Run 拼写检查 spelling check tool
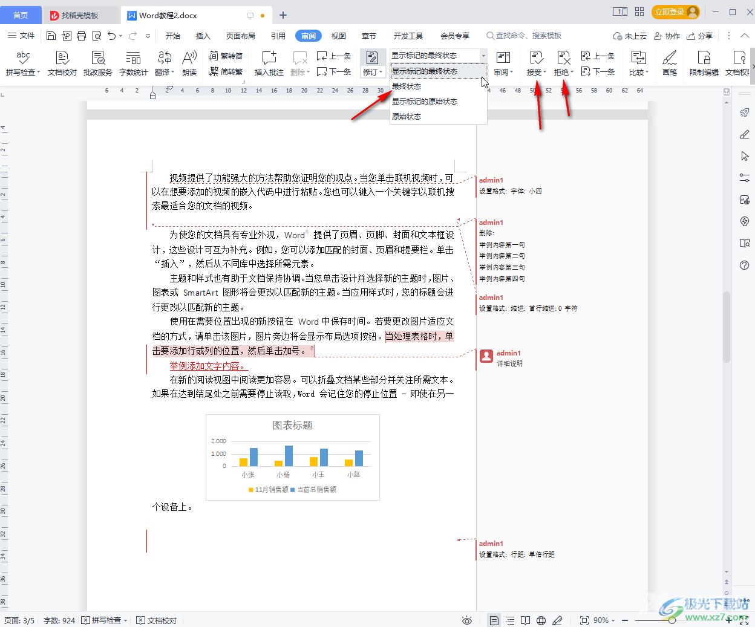The image size is (755, 627). point(22,63)
